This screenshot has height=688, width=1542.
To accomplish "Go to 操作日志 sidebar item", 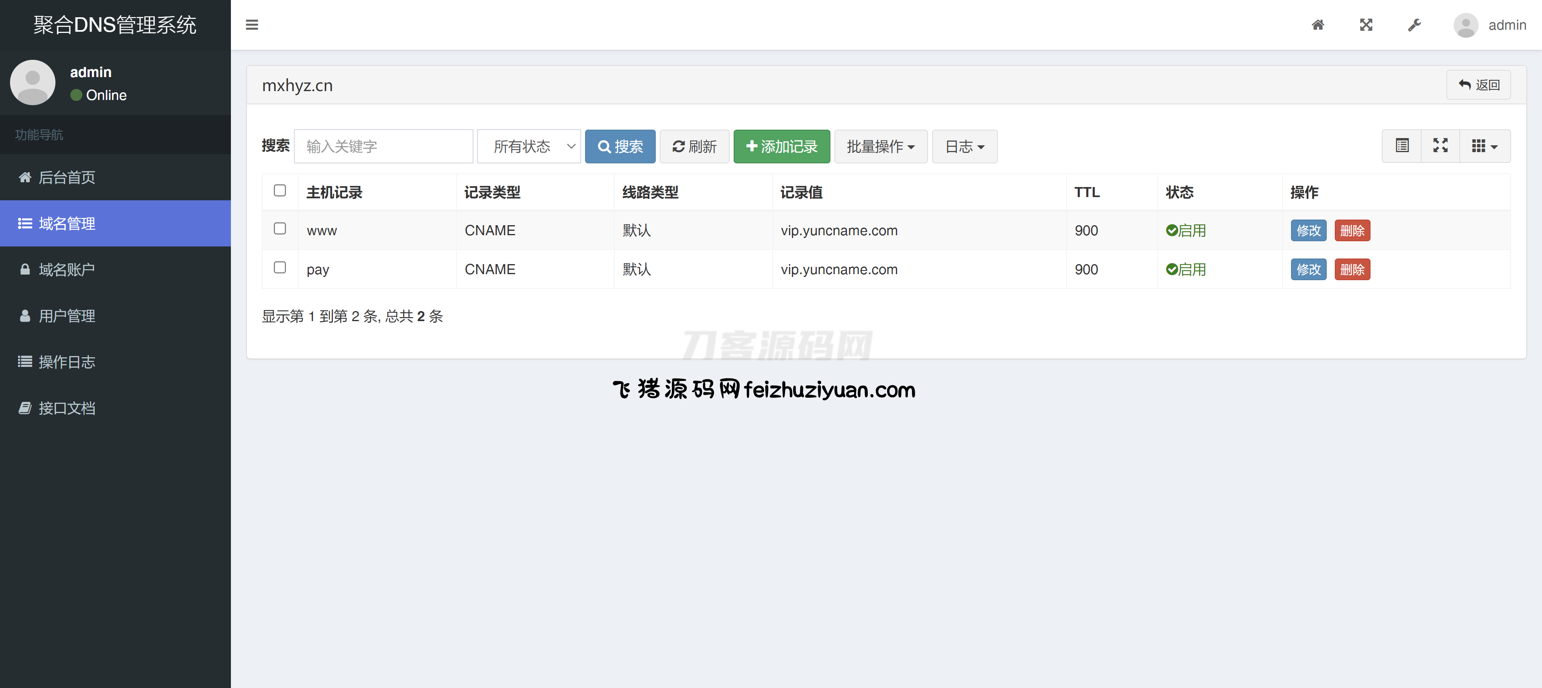I will pyautogui.click(x=67, y=362).
